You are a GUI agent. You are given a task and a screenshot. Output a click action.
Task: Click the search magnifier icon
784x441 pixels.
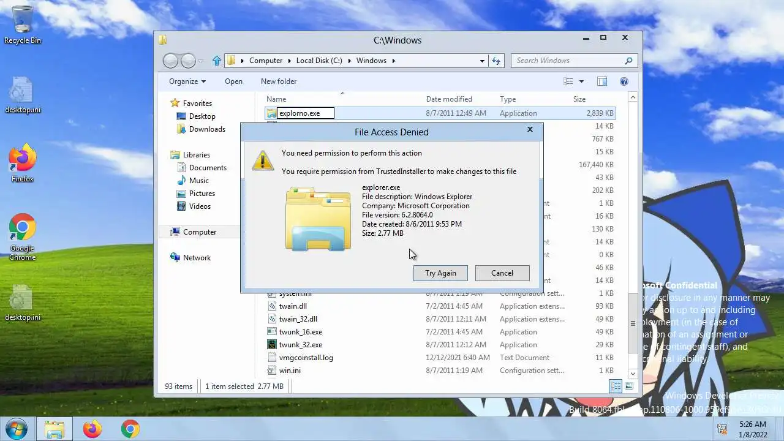(628, 61)
